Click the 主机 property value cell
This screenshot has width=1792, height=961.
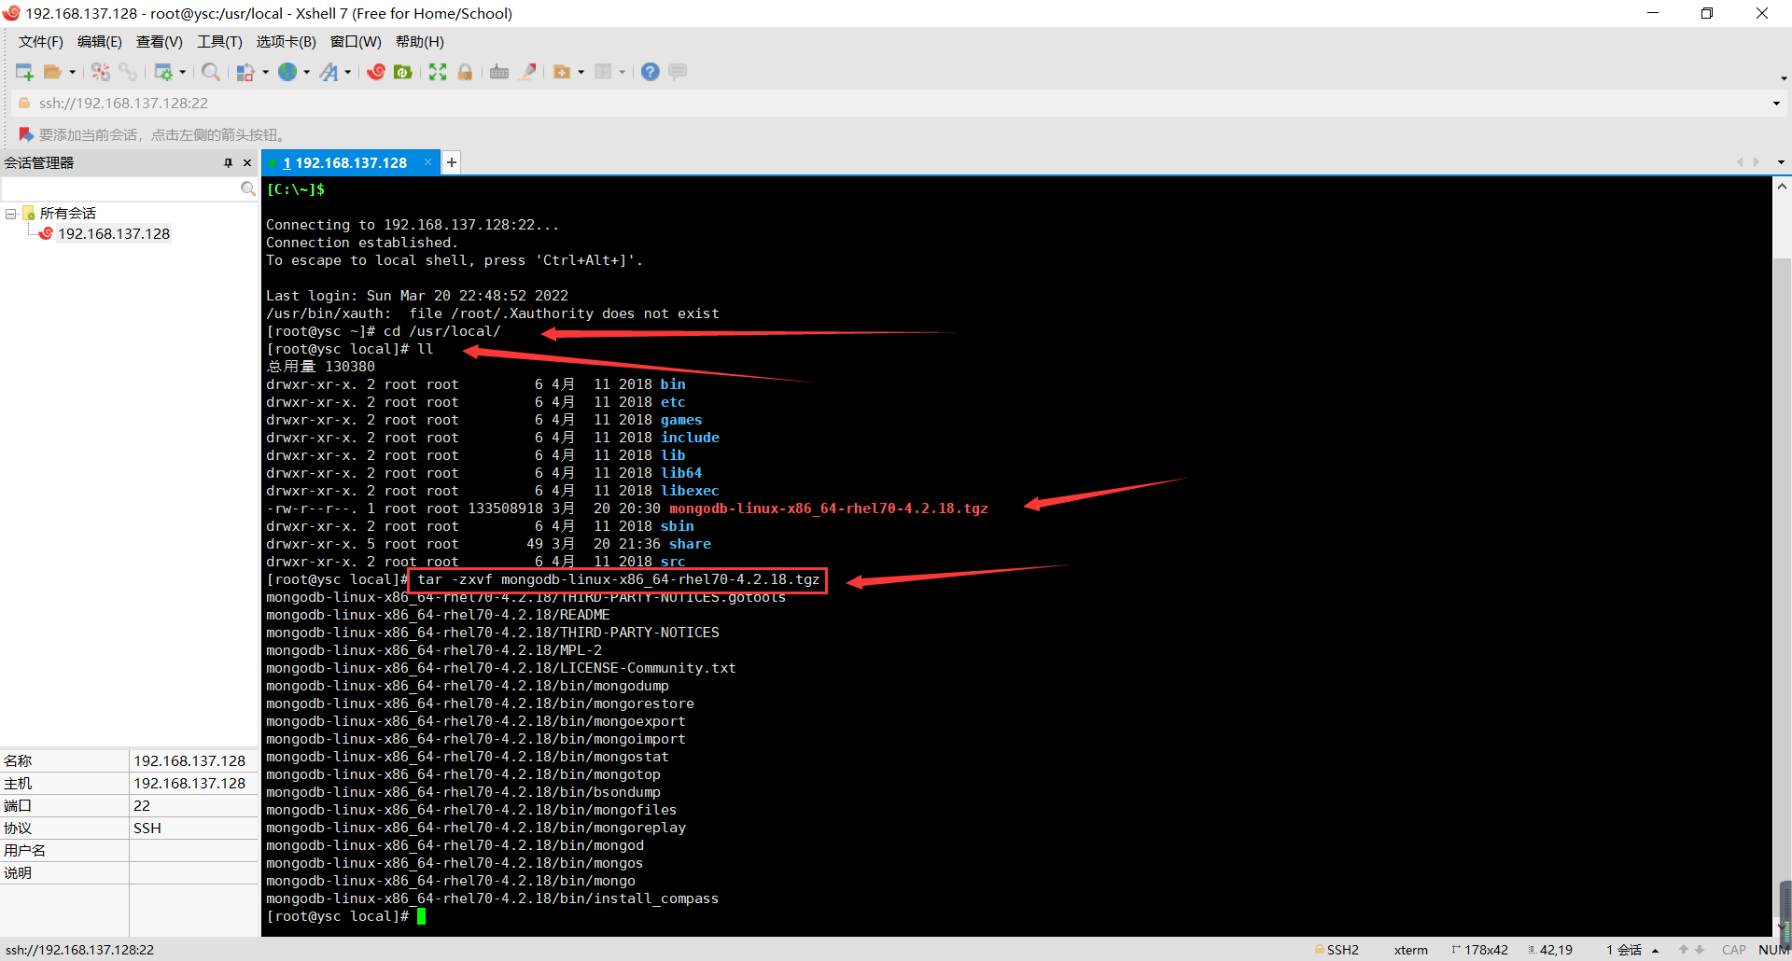[x=193, y=784]
